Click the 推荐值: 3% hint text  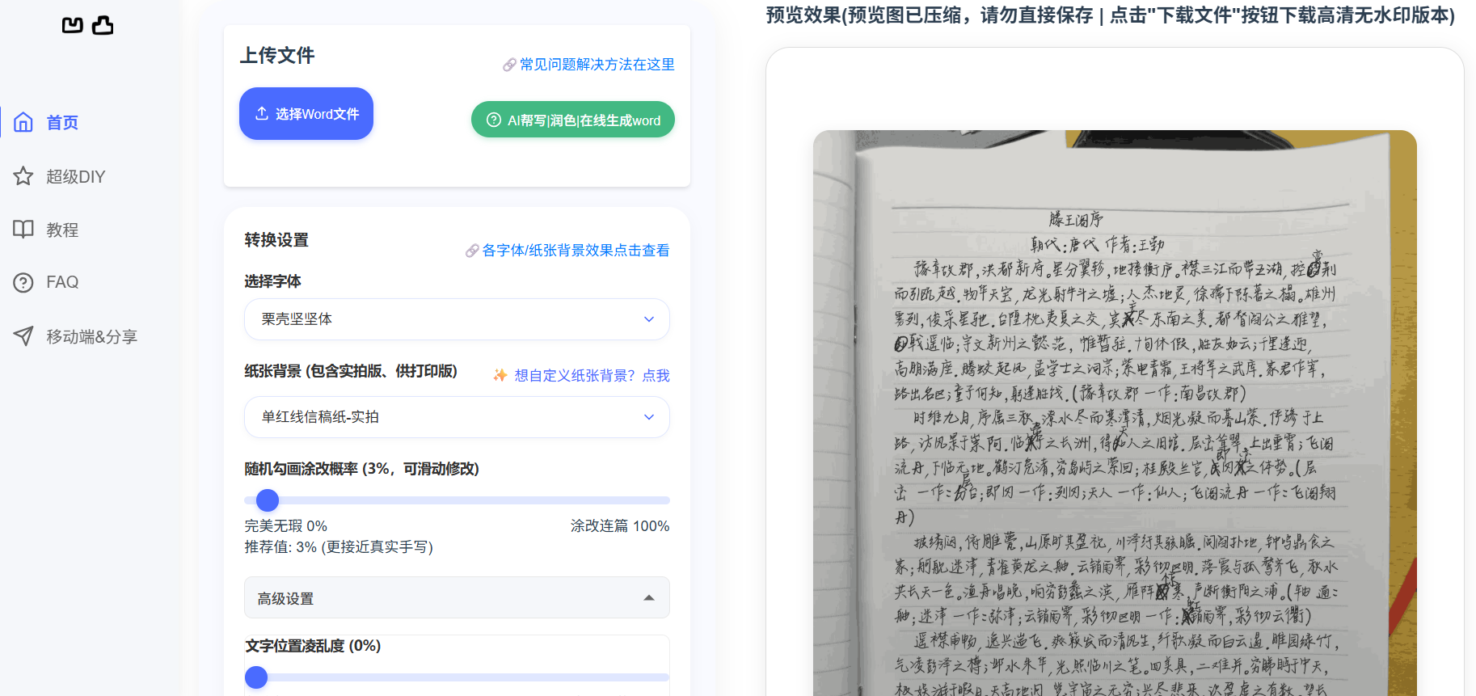tap(339, 547)
